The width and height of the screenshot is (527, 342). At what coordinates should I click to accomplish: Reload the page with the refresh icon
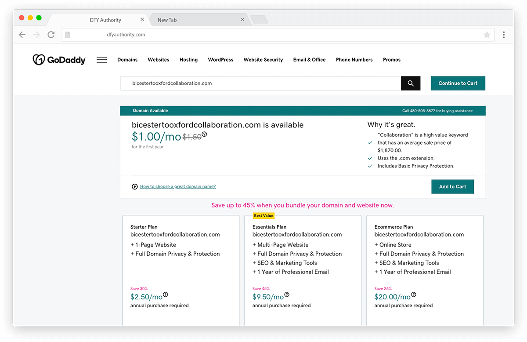click(51, 35)
